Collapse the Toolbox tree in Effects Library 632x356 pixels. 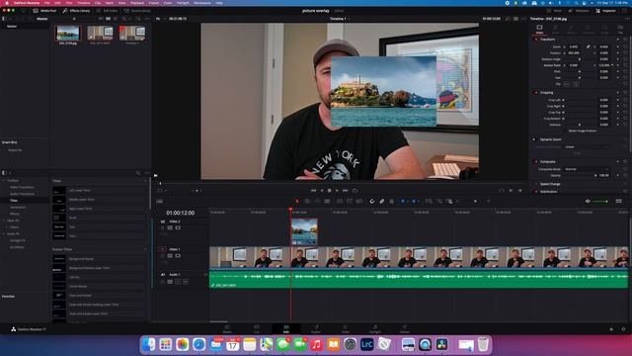4,181
